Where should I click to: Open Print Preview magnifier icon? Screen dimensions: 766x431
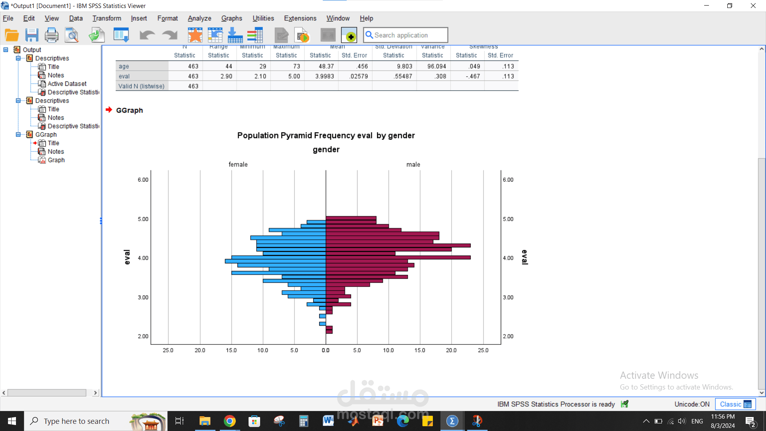tap(72, 35)
